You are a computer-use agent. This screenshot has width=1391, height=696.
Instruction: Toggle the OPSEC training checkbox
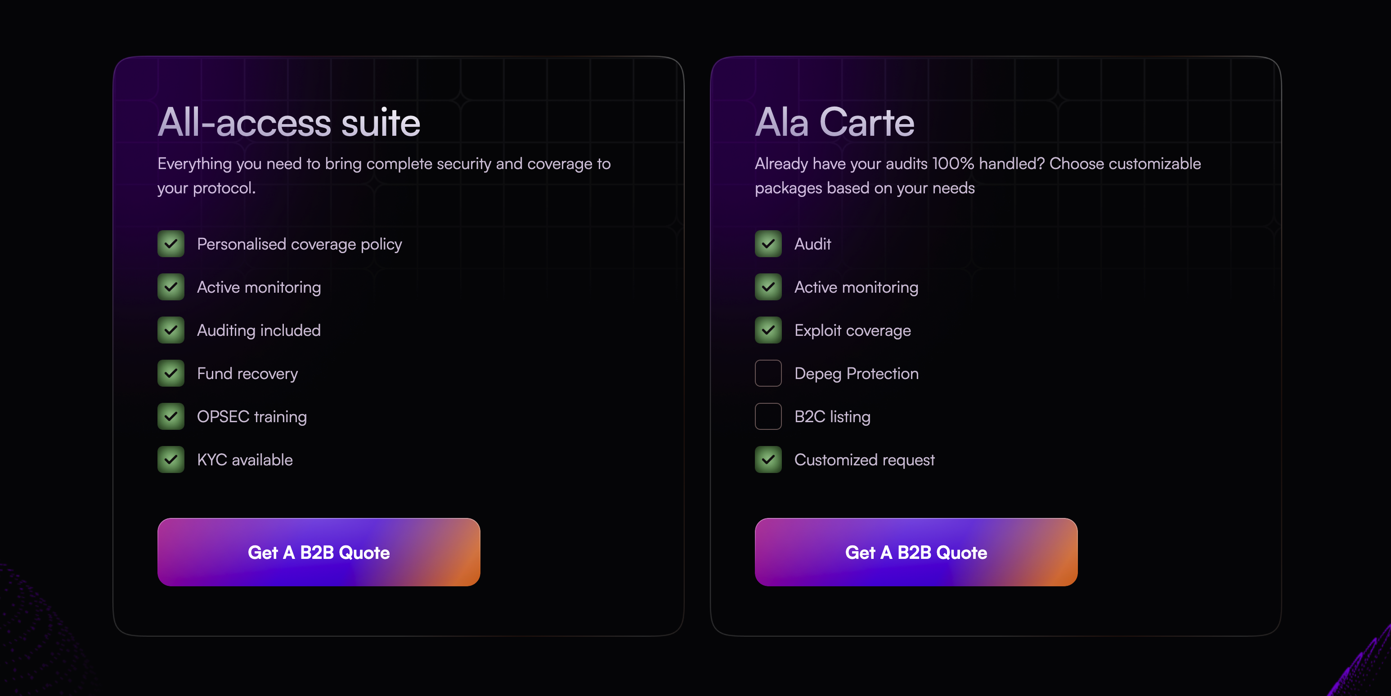tap(171, 416)
